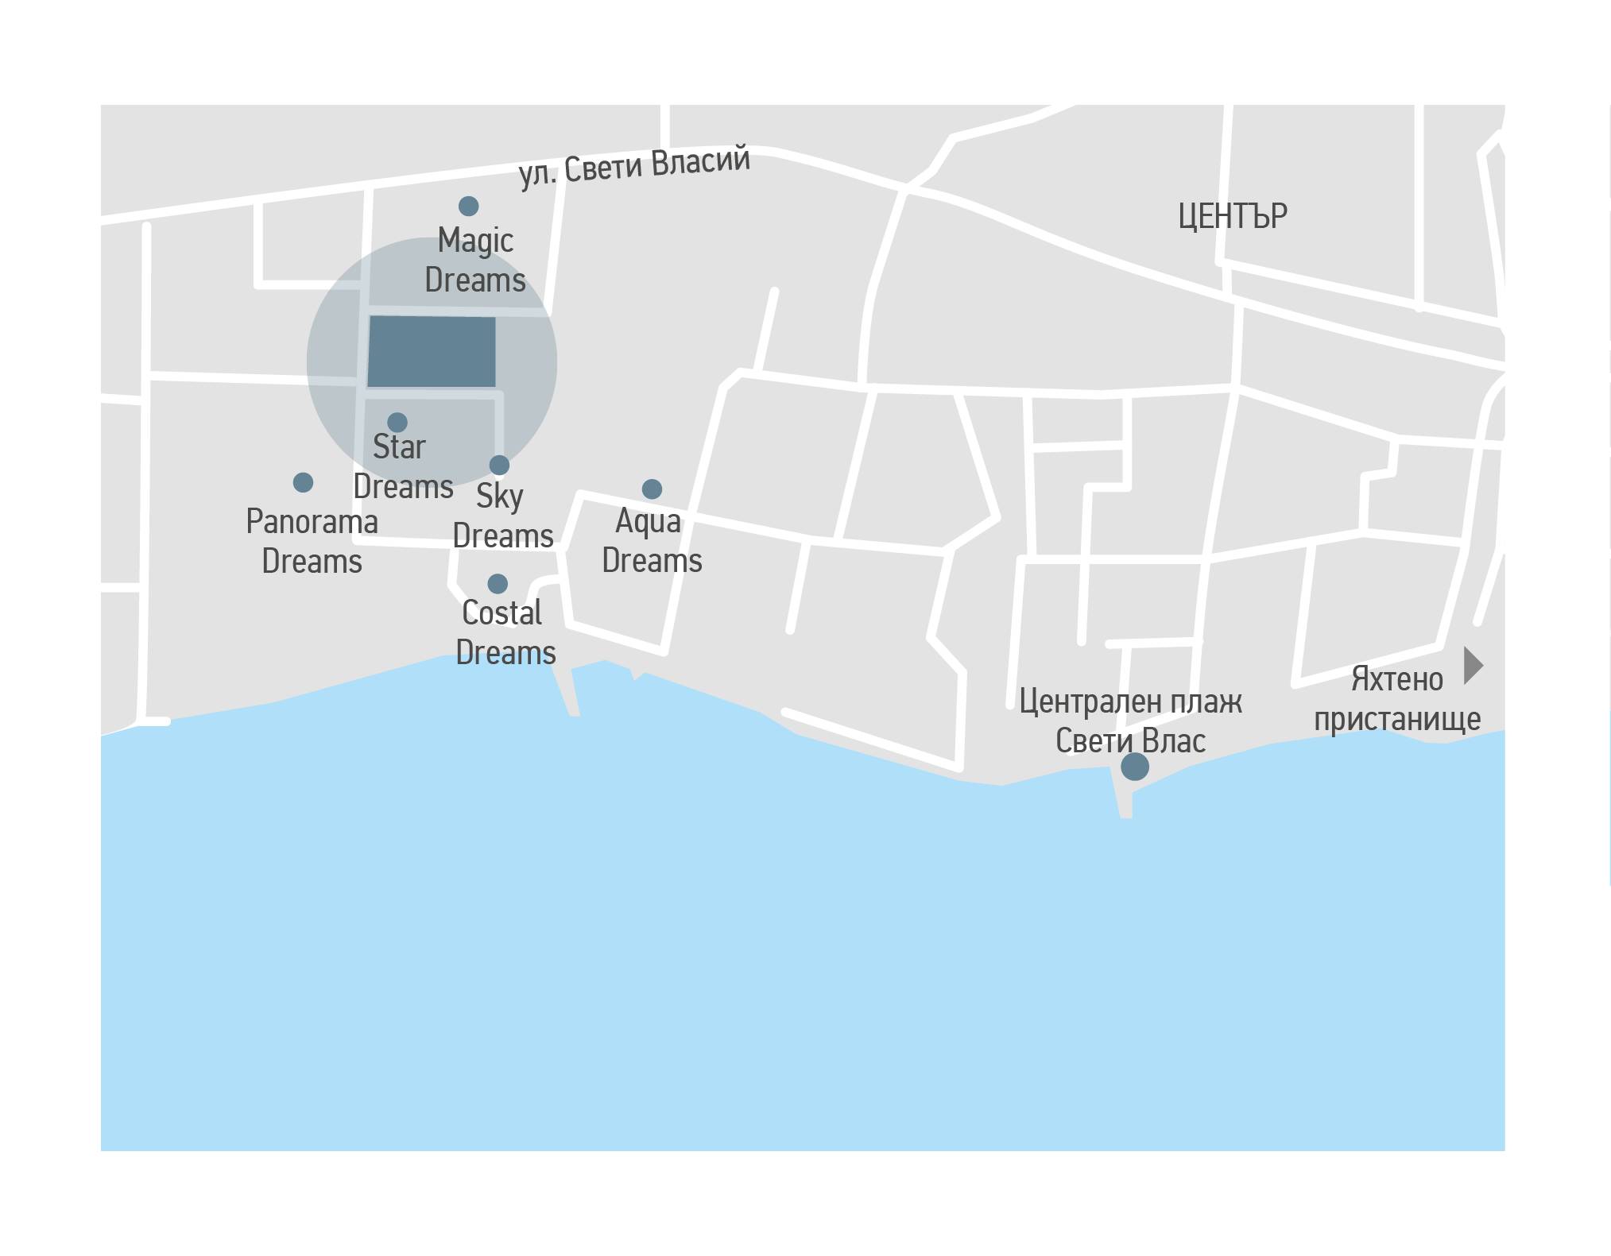Select the Costal Dreams map dot
Screen dimensions: 1611x1256
(498, 584)
